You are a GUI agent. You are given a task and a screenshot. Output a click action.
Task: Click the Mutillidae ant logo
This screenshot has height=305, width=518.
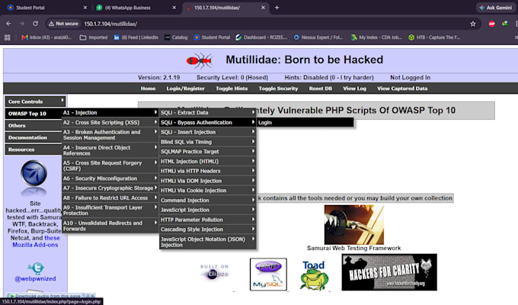pyautogui.click(x=200, y=60)
